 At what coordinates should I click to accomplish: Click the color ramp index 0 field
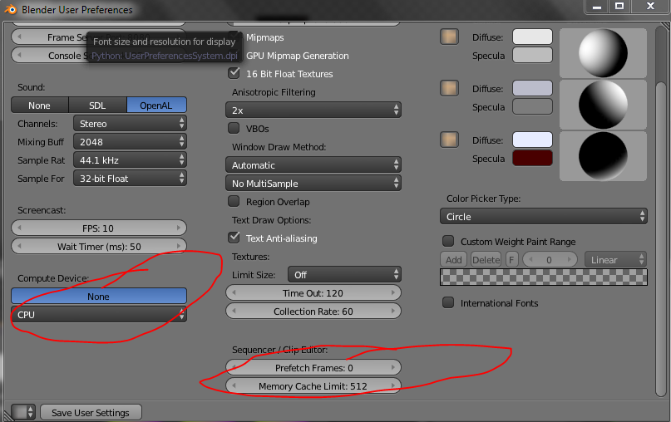click(550, 259)
